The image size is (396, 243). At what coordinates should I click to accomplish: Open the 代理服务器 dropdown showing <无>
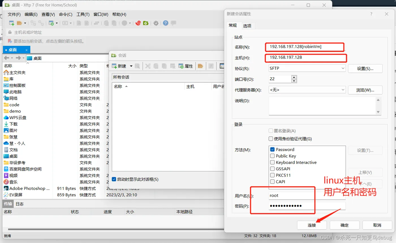(307, 90)
